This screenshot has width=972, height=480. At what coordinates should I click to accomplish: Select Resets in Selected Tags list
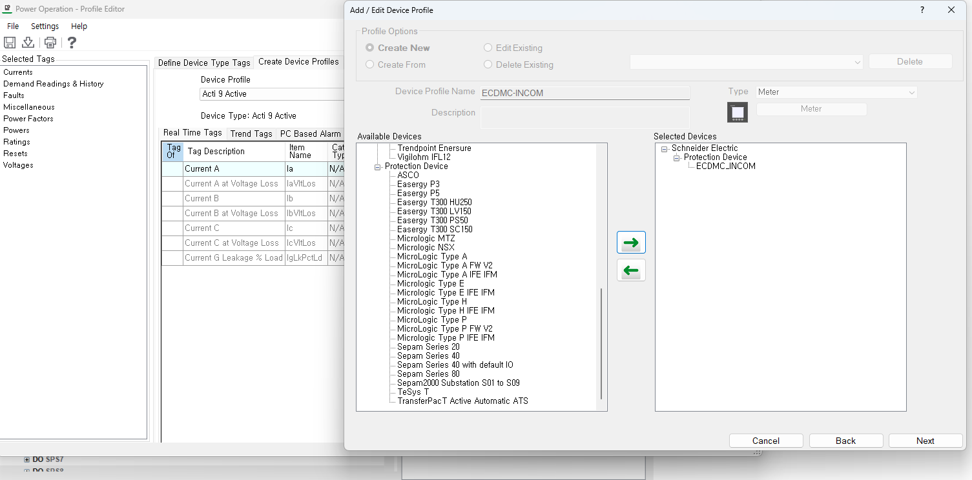pos(16,154)
